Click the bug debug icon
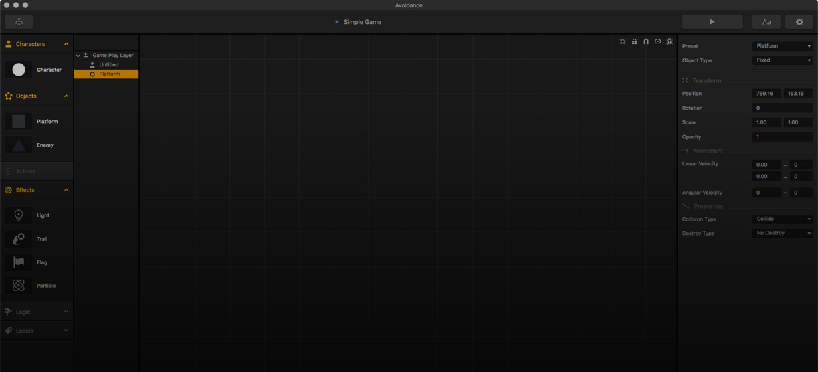The width and height of the screenshot is (818, 372). [x=670, y=41]
